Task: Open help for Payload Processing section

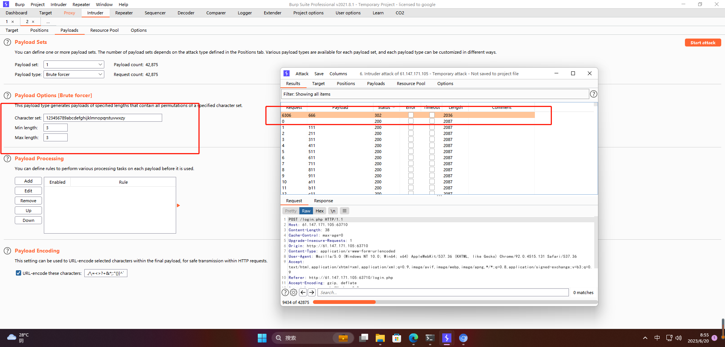Action: tap(7, 159)
